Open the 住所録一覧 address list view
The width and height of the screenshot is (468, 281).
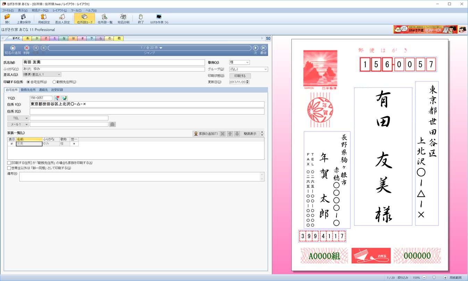pyautogui.click(x=105, y=18)
